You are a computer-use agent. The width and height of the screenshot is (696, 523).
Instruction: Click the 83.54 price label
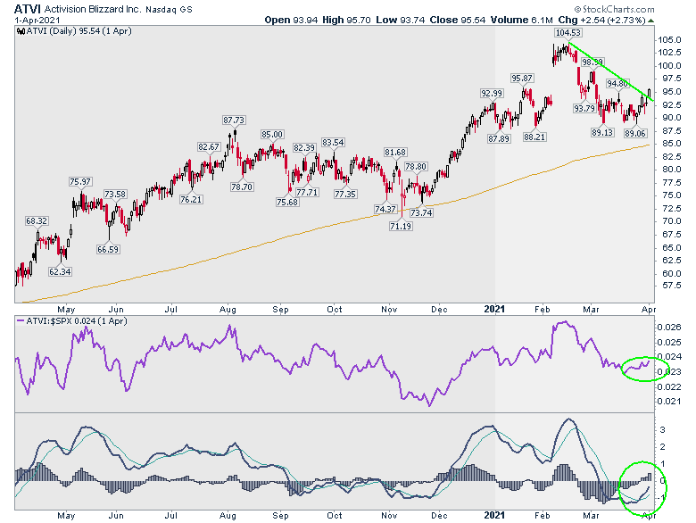coord(333,143)
